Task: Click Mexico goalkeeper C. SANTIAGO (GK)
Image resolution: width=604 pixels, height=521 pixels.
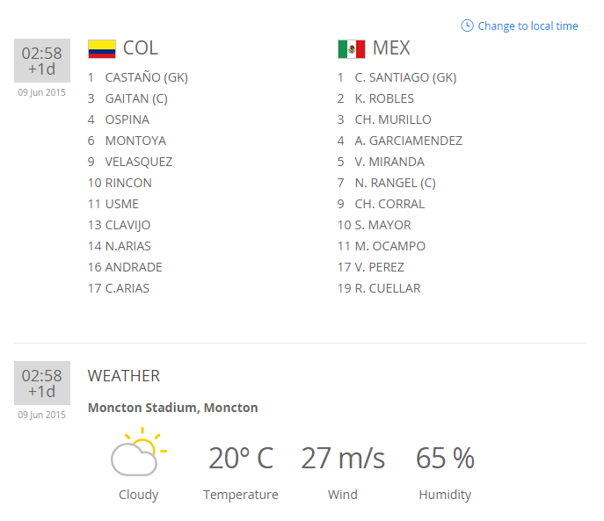Action: (x=405, y=77)
